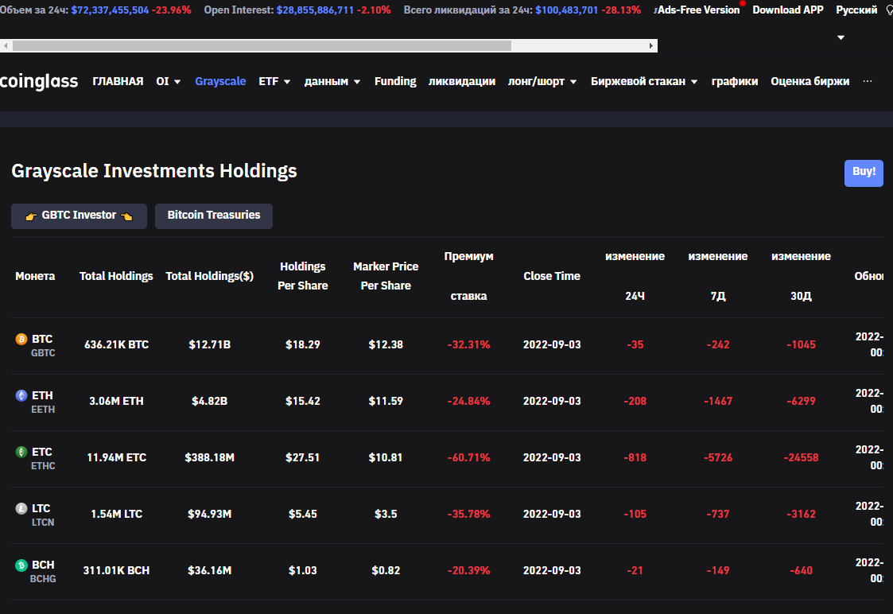This screenshot has width=893, height=614.
Task: Click the horizontal scrollbar left arrow
Action: point(5,45)
